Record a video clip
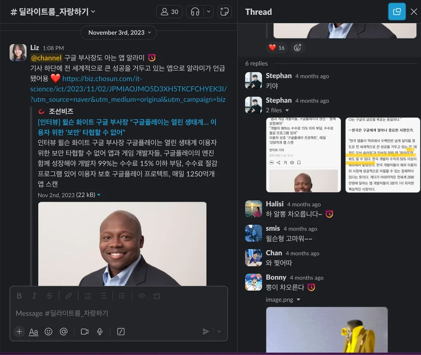421x355 pixels. [84, 332]
